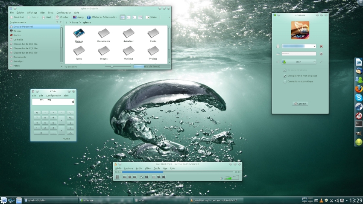Open the Lecture menu in VLC
Screen dimensions: 363x204
point(129,169)
